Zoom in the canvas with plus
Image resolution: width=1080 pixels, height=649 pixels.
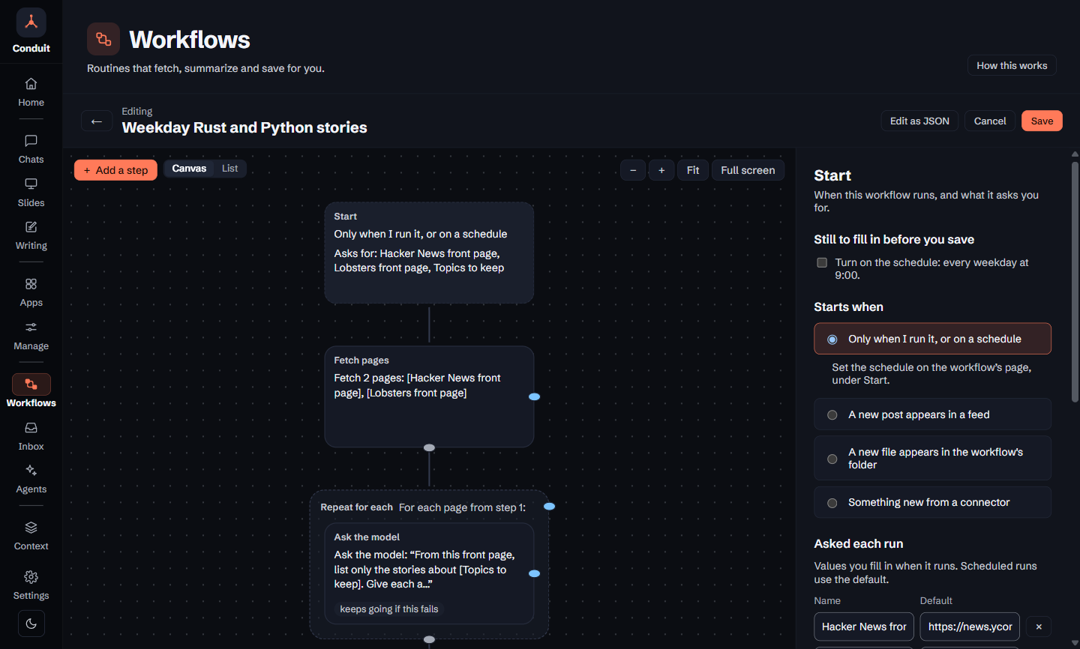click(661, 170)
